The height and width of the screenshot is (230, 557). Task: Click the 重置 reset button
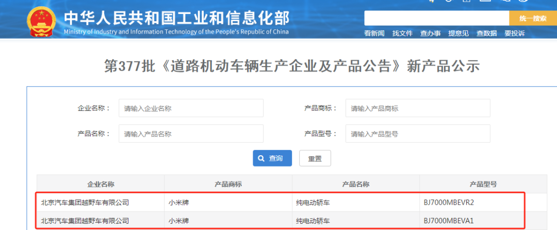315,158
